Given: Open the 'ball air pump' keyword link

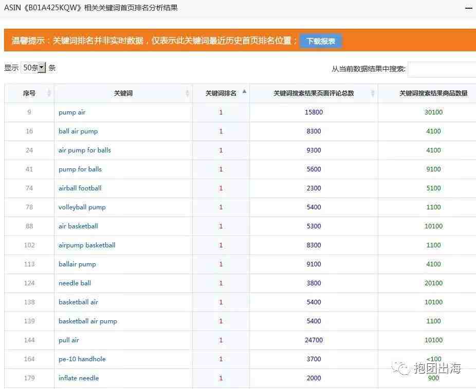Looking at the screenshot, I should (78, 131).
